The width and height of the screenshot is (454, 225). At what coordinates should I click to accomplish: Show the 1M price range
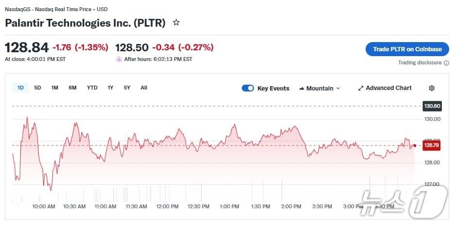tap(55, 88)
